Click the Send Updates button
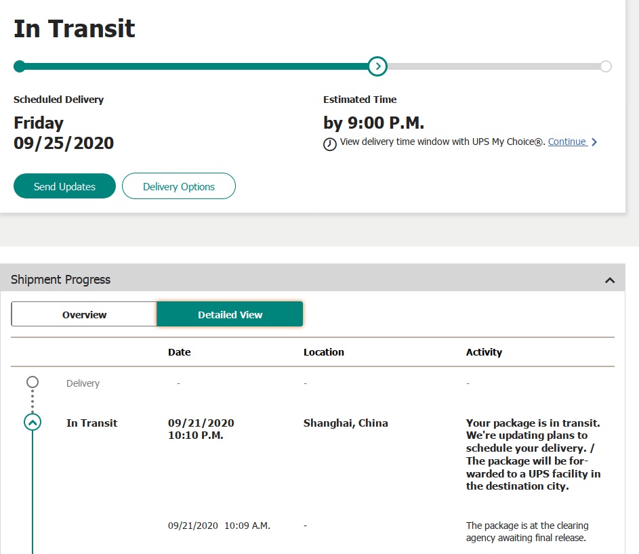 coord(64,186)
